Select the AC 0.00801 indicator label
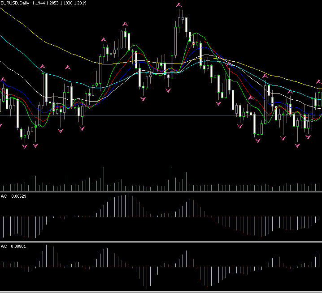Image resolution: width=322 pixels, height=293 pixels. (x=13, y=246)
